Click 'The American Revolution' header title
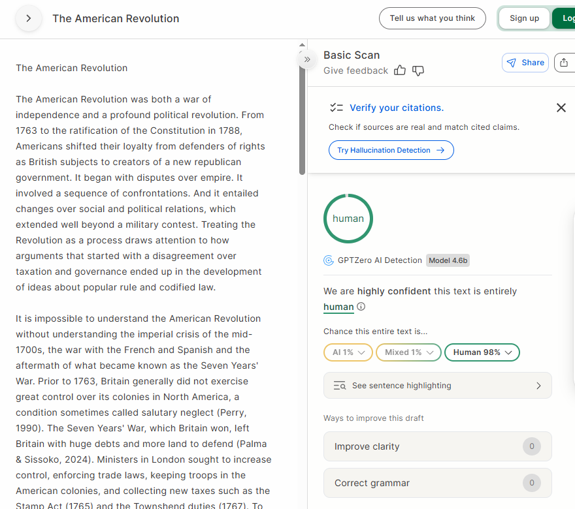The width and height of the screenshot is (575, 509). click(x=116, y=19)
